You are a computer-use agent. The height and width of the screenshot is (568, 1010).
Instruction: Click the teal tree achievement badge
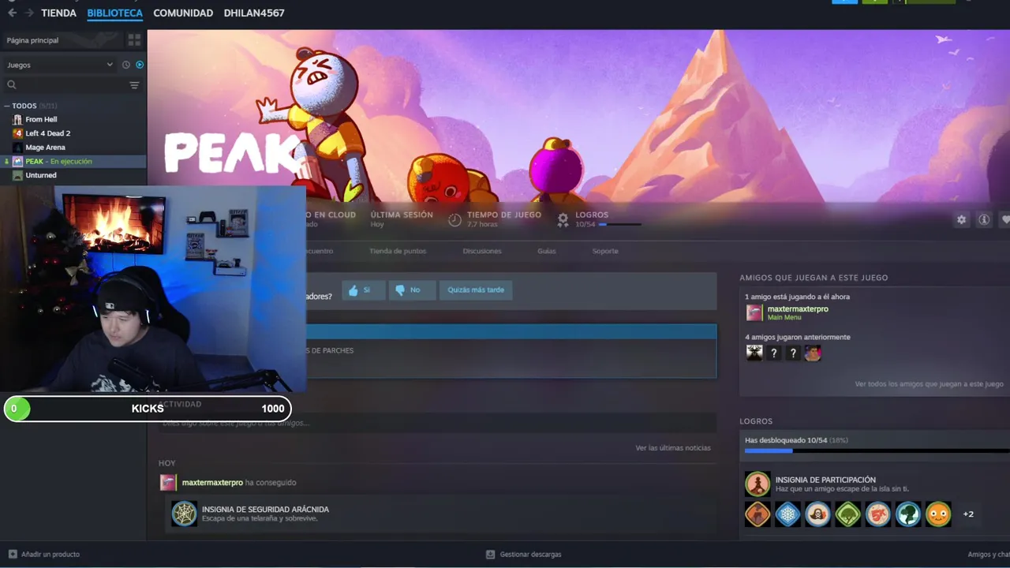(x=907, y=514)
